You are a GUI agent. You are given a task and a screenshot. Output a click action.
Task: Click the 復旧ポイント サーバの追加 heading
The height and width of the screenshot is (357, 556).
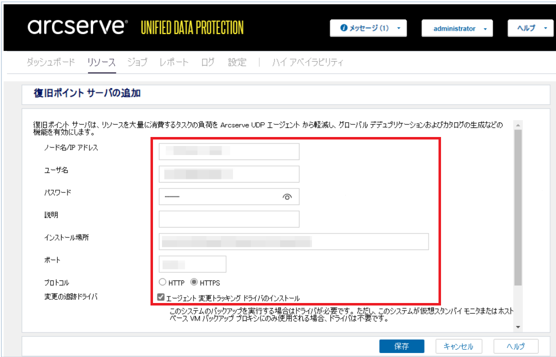point(87,93)
